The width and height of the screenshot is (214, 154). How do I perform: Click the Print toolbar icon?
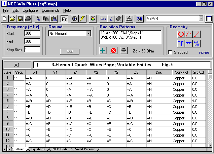[x=28, y=19]
